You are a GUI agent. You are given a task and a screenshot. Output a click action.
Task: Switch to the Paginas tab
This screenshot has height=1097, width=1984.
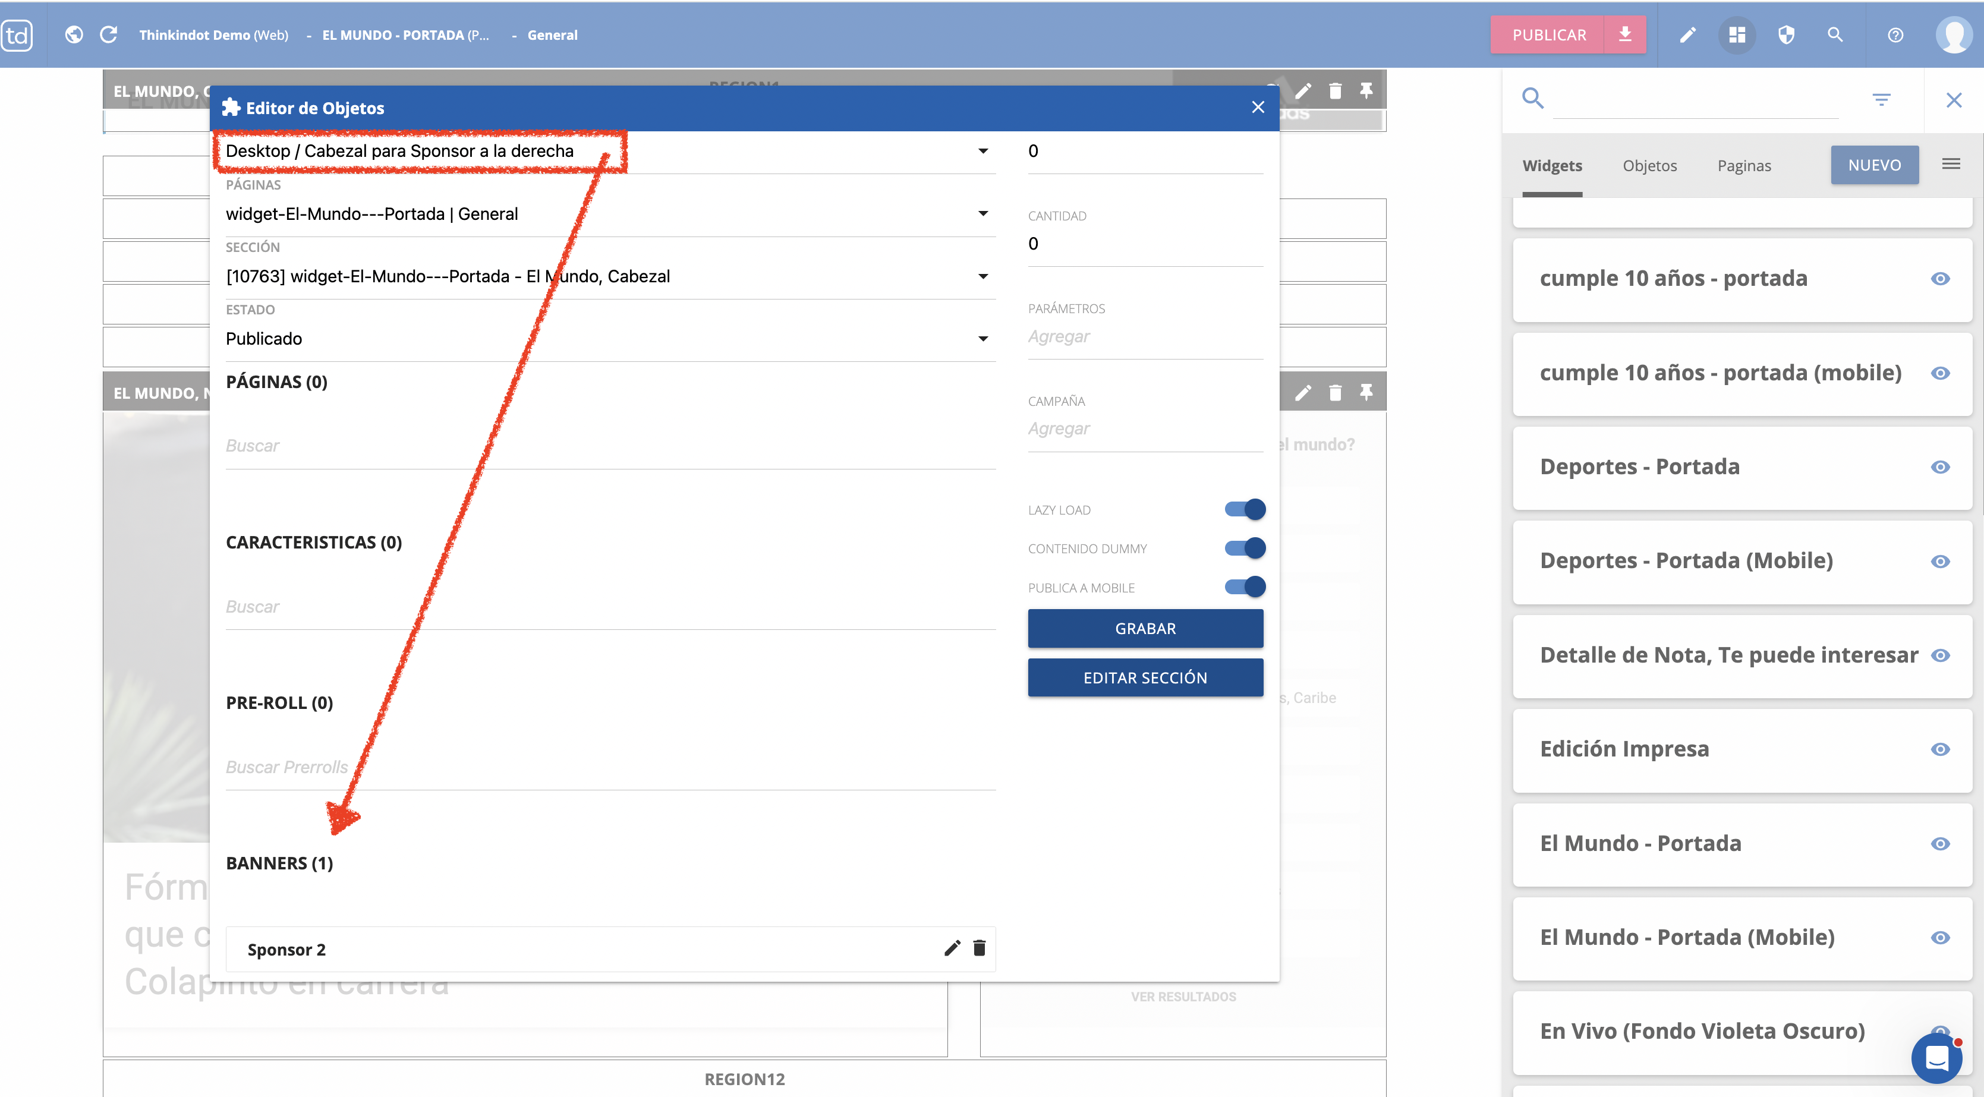1744,166
